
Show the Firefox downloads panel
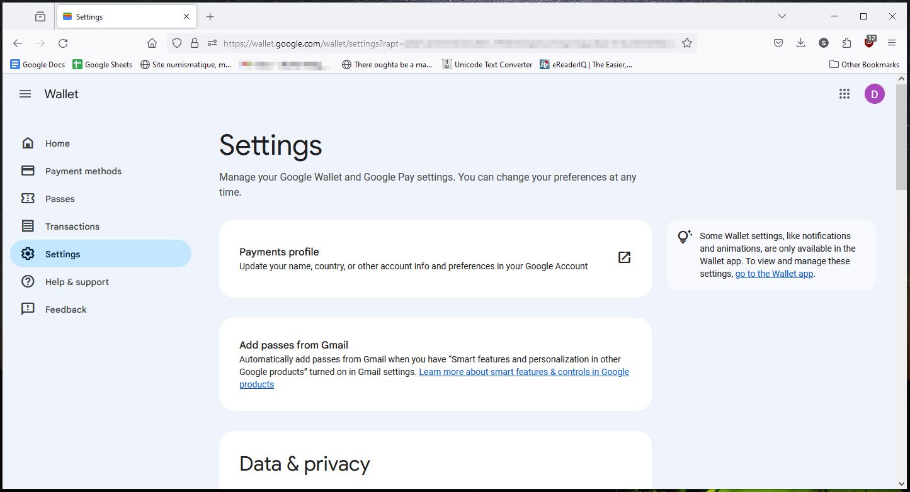801,43
